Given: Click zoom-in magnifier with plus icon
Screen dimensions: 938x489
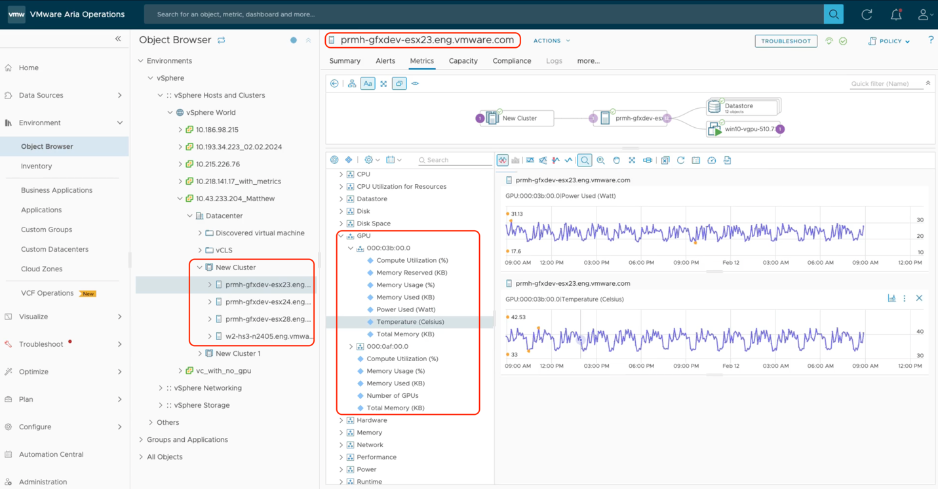Looking at the screenshot, I should 600,160.
